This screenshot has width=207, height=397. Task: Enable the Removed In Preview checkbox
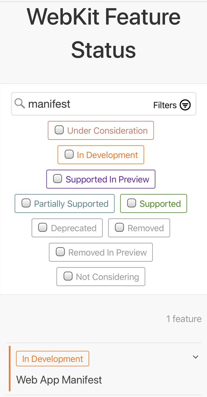point(60,252)
